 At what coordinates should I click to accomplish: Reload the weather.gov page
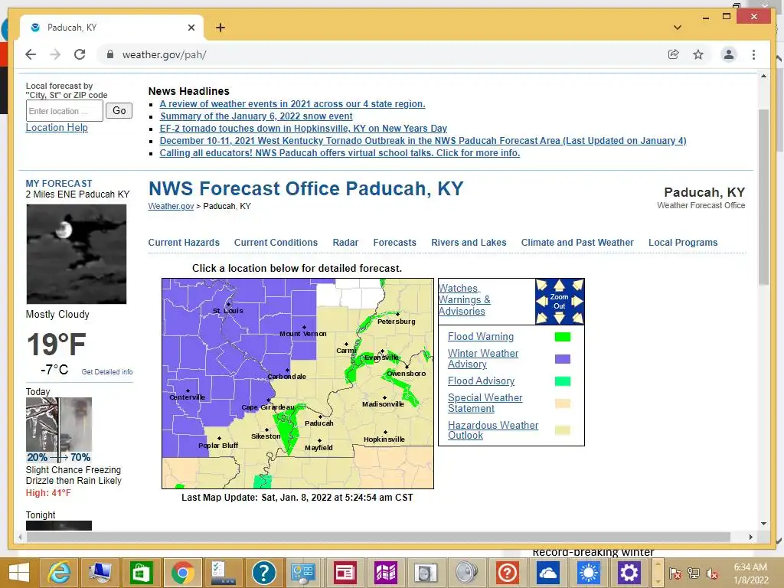(x=80, y=54)
